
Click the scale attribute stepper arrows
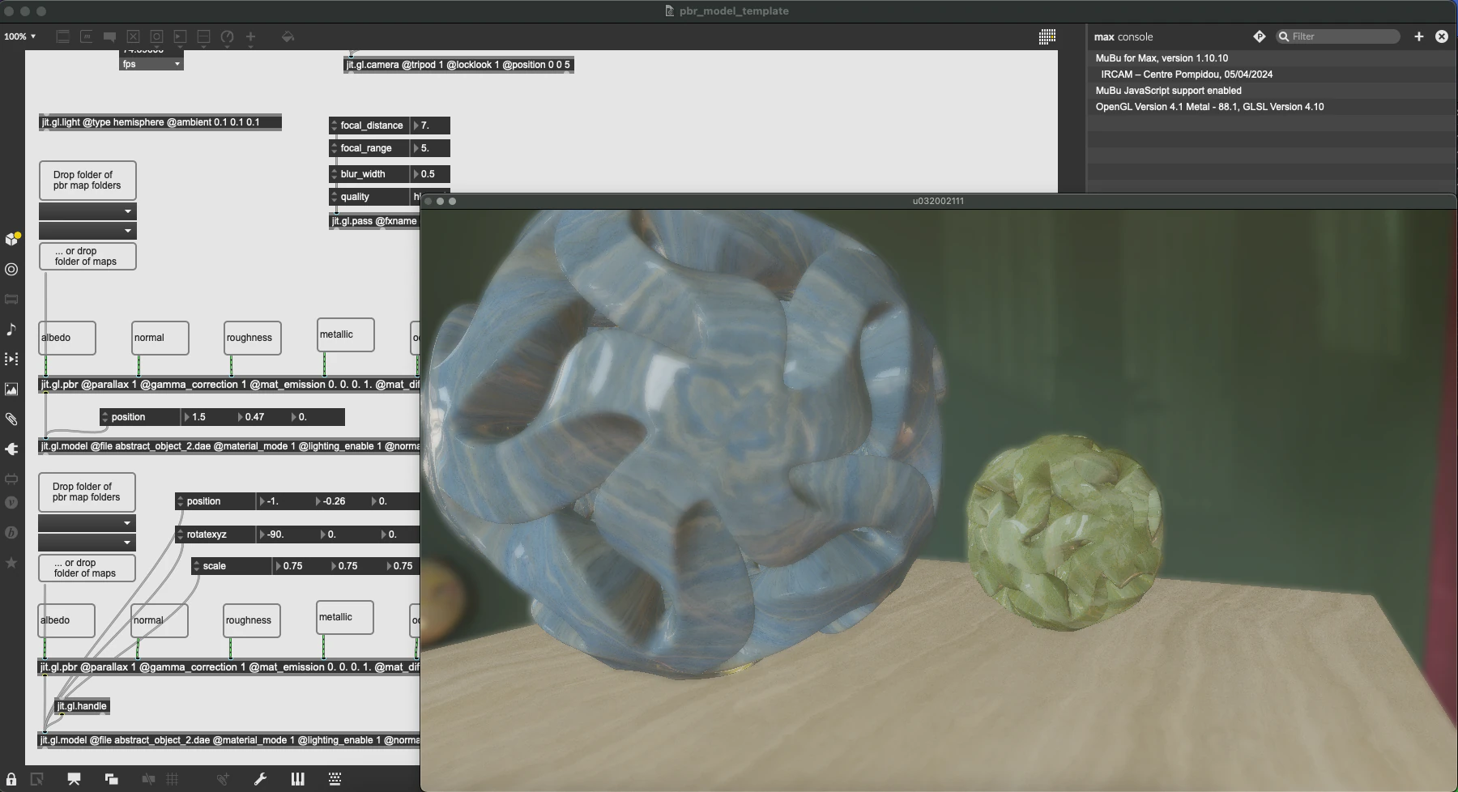click(x=196, y=566)
